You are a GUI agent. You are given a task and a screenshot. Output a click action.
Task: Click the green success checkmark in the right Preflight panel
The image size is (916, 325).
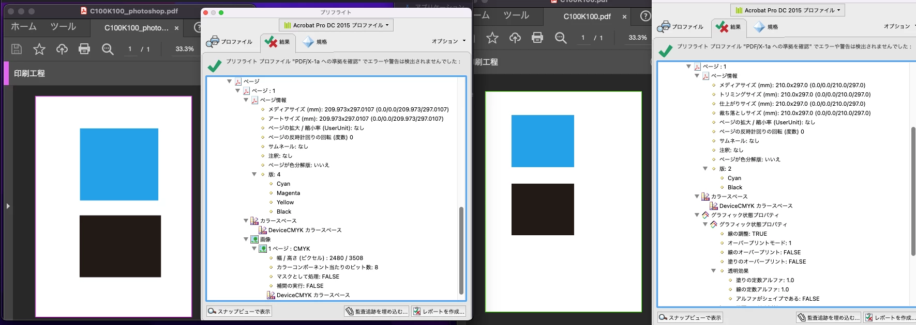[x=666, y=51]
